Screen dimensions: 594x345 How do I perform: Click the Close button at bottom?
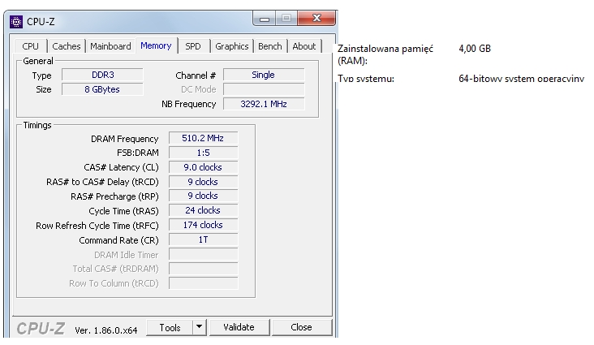[301, 327]
